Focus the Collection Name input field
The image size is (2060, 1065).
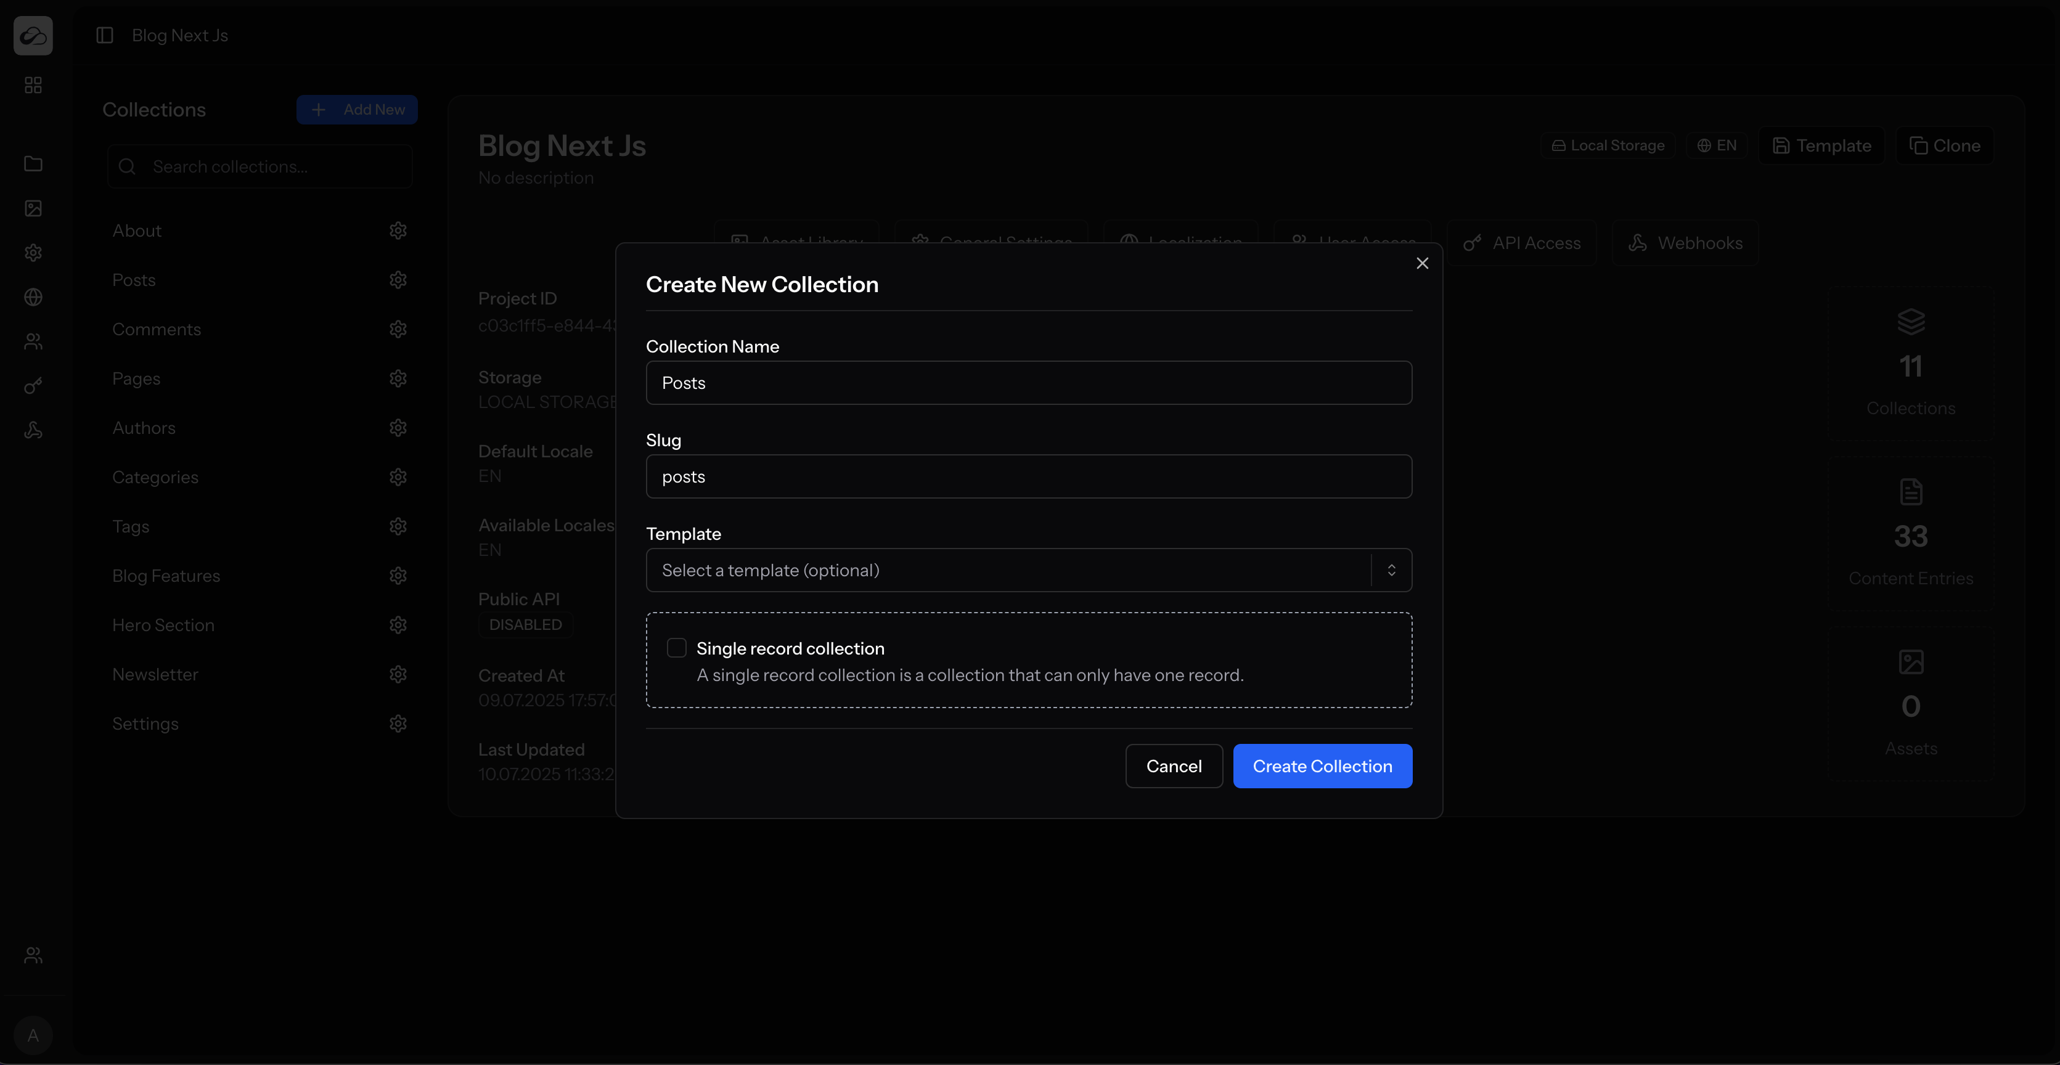coord(1028,382)
